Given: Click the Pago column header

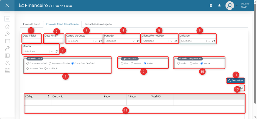Looking at the screenshot, I should [x=115, y=96].
